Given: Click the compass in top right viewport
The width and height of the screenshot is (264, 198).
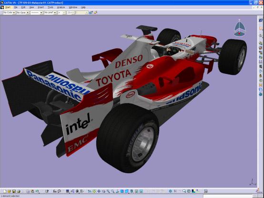Looking at the screenshot, I should (240, 28).
